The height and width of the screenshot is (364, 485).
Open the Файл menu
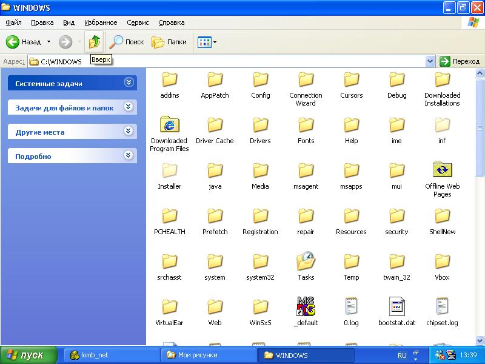[x=13, y=22]
